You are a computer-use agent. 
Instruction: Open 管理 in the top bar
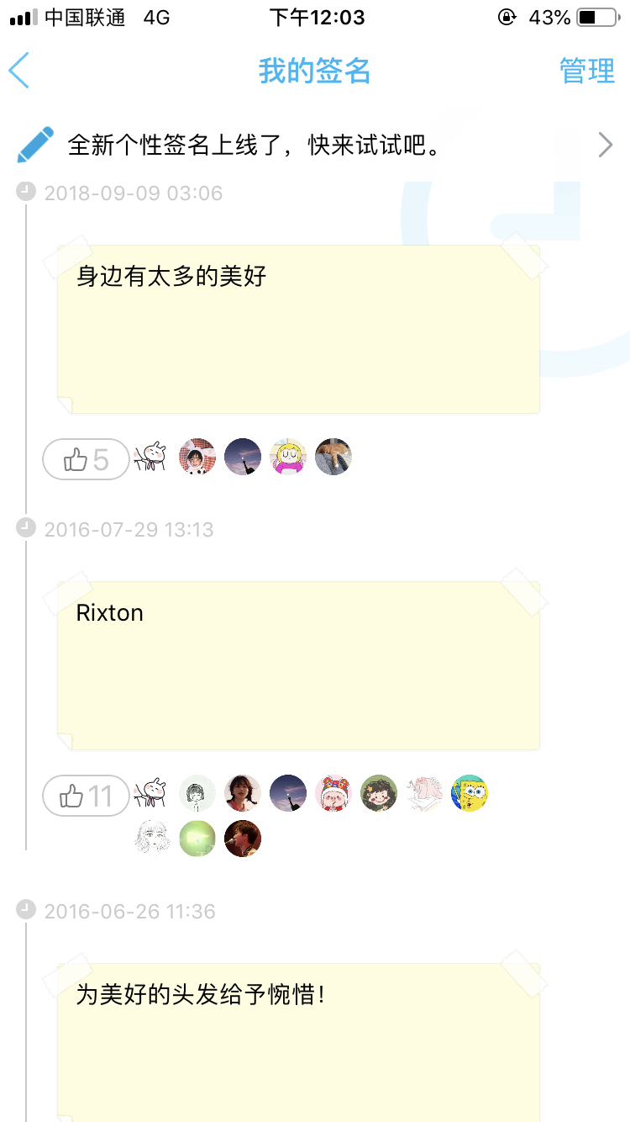587,71
